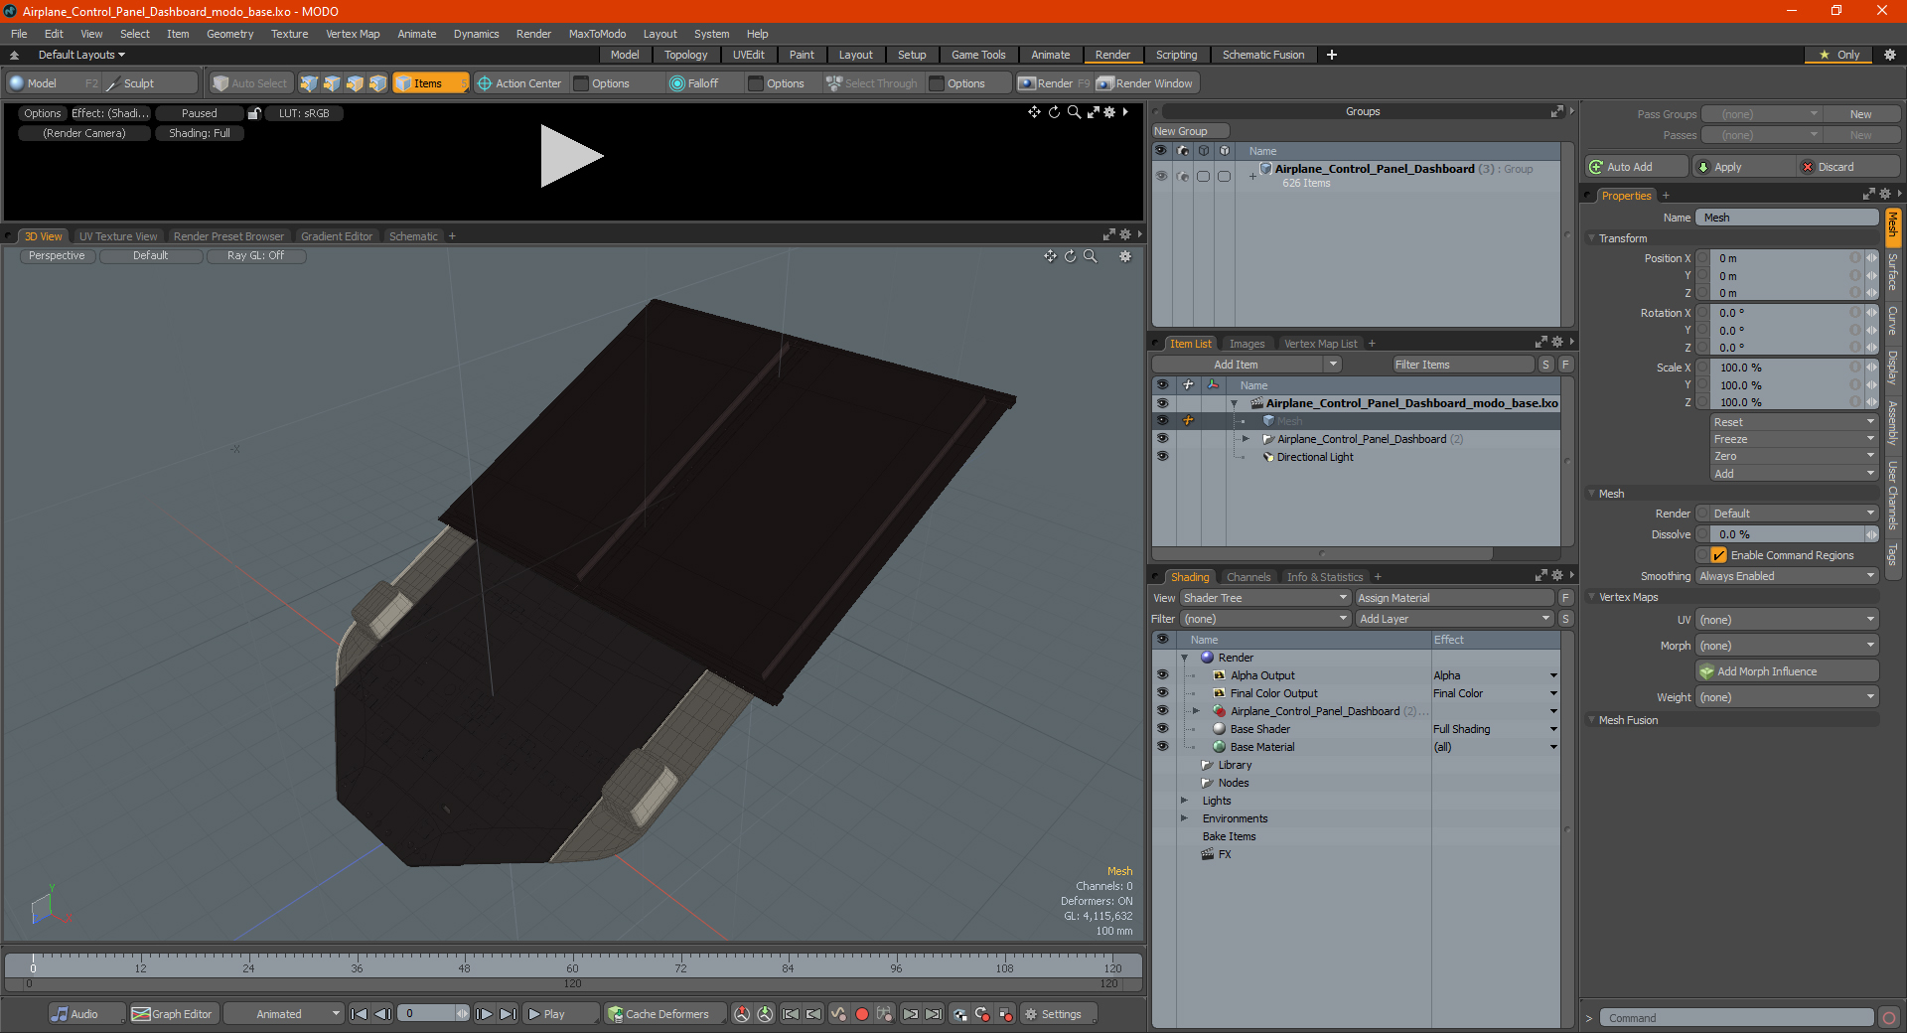Click the Command input field
Viewport: 1907px width, 1033px height.
click(1736, 1018)
